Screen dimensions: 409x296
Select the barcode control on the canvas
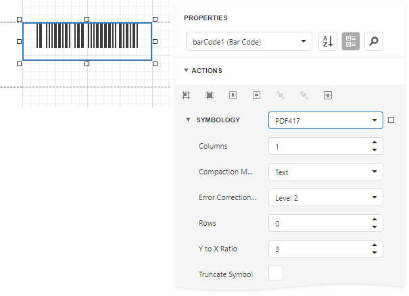coord(87,41)
